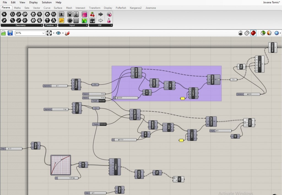
Task: Click the red sketch marker tool icon
Action: (67, 33)
